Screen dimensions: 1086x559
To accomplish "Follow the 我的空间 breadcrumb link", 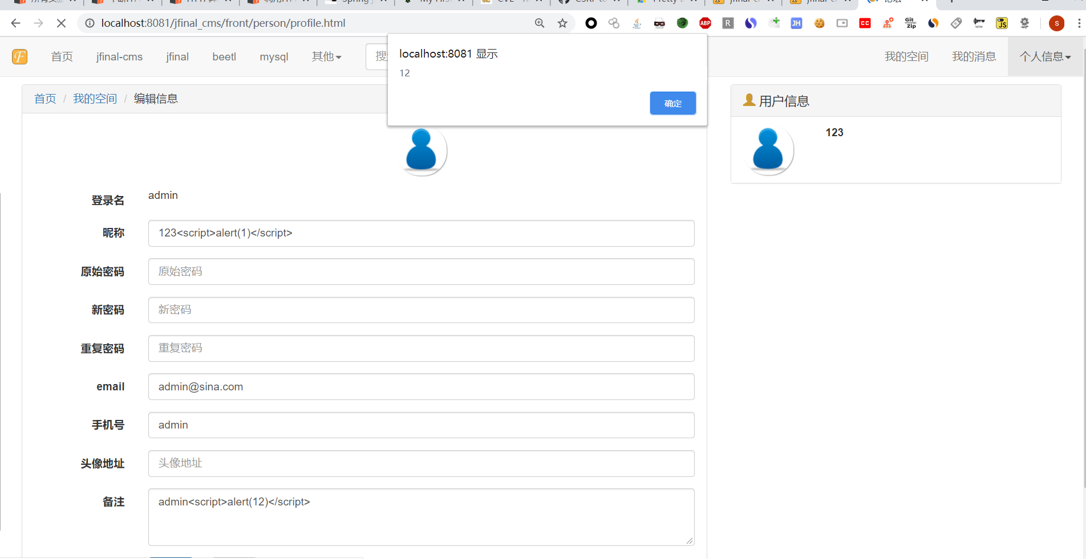I will 95,99.
